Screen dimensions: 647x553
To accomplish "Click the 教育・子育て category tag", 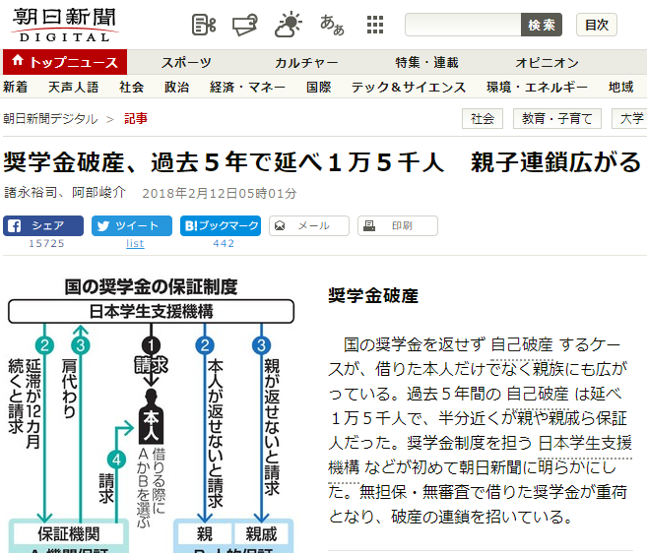I will tap(557, 119).
